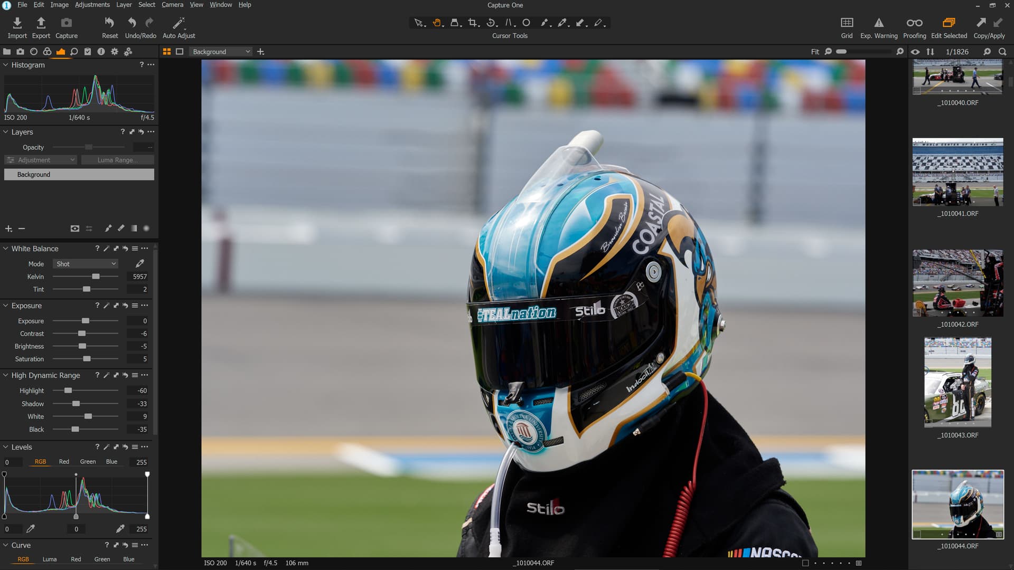Open the White Balance Mode dropdown

click(86, 264)
